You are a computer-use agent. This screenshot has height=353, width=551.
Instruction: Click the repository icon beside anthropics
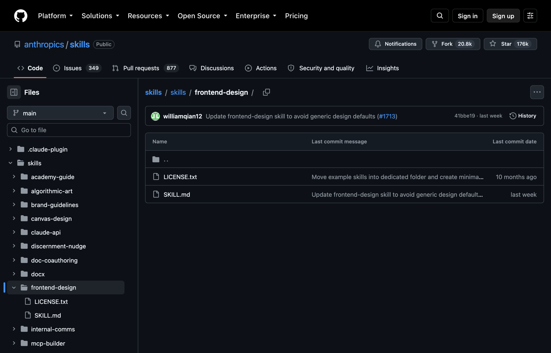pyautogui.click(x=17, y=44)
